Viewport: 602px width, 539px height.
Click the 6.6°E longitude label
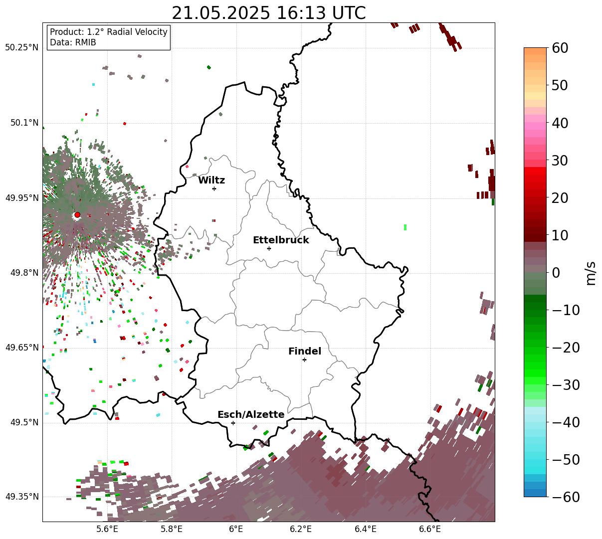pos(430,529)
